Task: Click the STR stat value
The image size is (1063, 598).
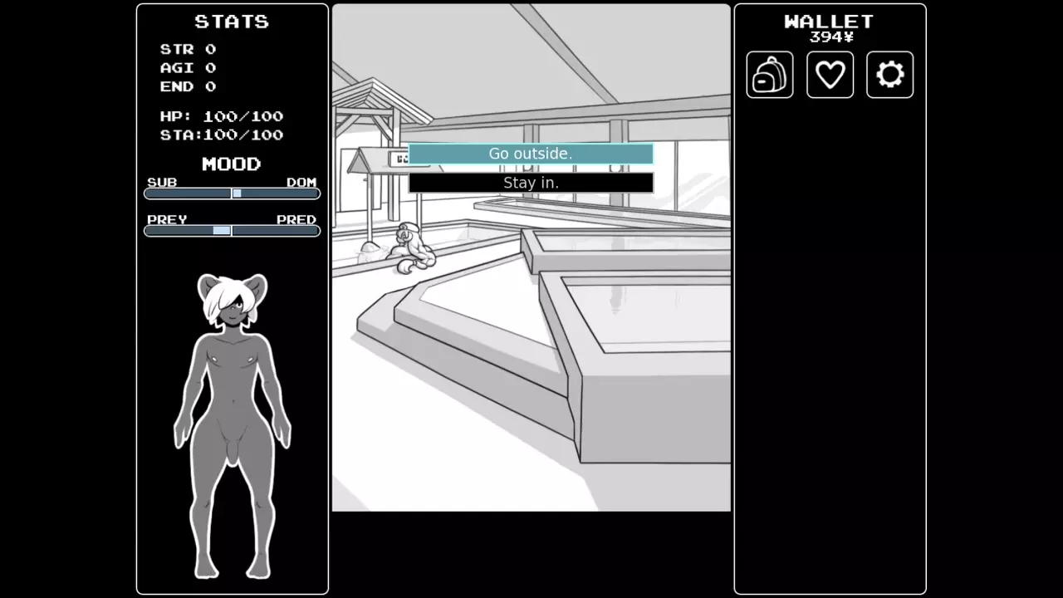Action: (x=210, y=50)
